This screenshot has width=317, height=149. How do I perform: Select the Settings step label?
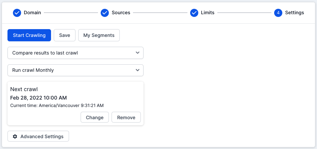pos(295,13)
